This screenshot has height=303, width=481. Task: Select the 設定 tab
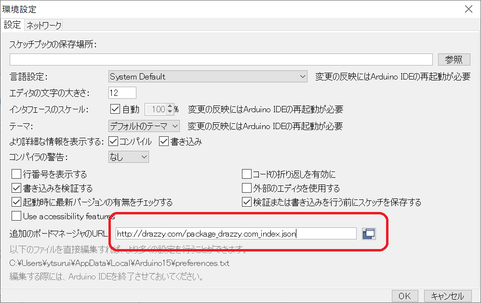coord(12,25)
